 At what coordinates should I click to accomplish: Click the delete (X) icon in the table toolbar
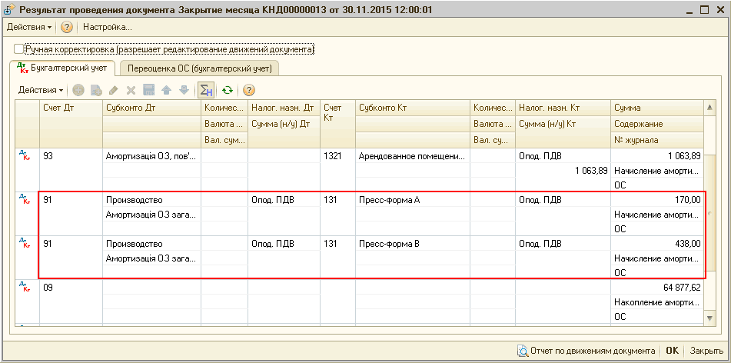pos(131,90)
